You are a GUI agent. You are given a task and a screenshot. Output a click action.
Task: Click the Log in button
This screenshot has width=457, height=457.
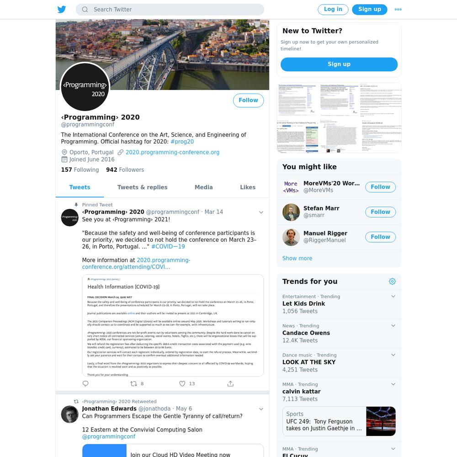[x=333, y=9]
